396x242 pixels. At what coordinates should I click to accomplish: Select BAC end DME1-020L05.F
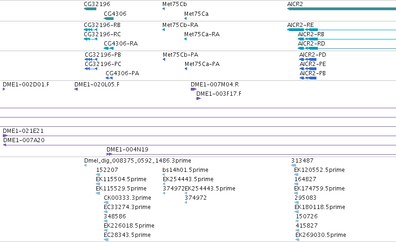(97, 85)
